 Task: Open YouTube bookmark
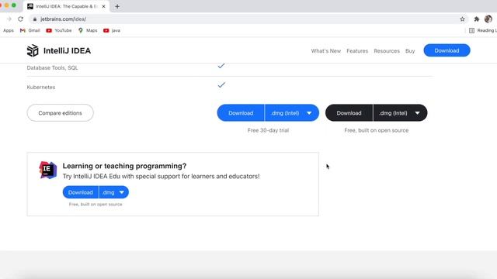coord(59,30)
